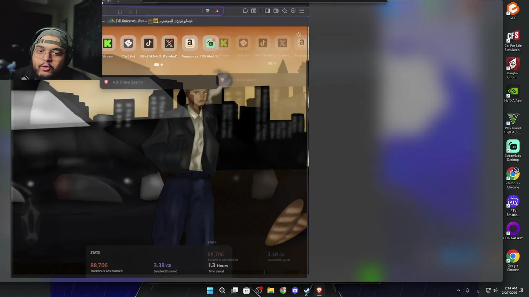
Task: Open IPTV Smarters desktop shortcut
Action: pos(513,206)
